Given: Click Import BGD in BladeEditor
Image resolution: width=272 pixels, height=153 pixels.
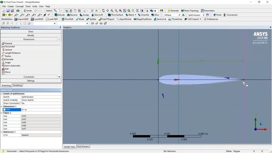Looking at the screenshot, I should click(x=22, y=19).
